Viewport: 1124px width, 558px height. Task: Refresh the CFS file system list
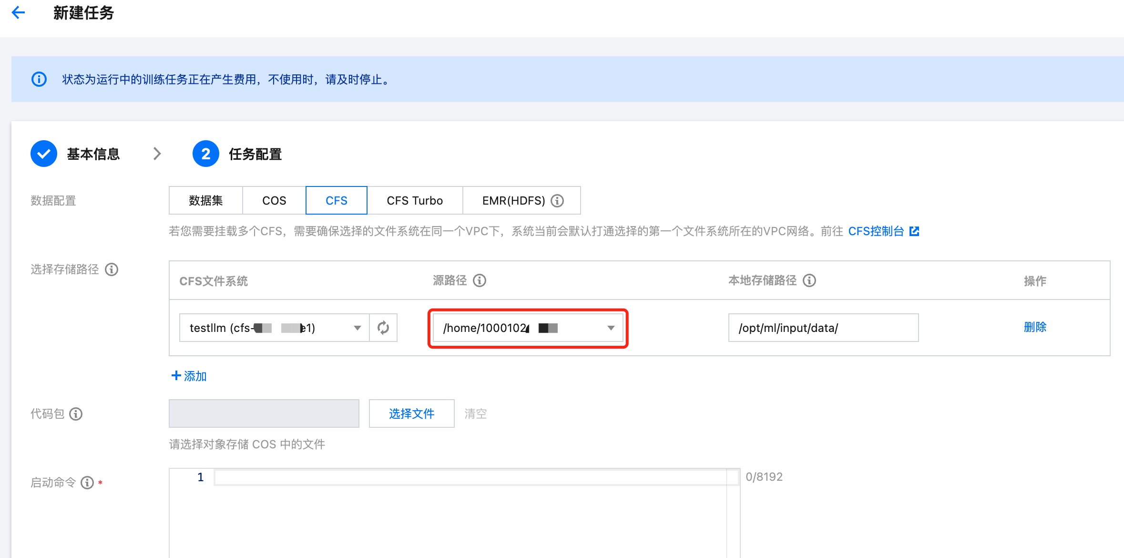(x=383, y=328)
